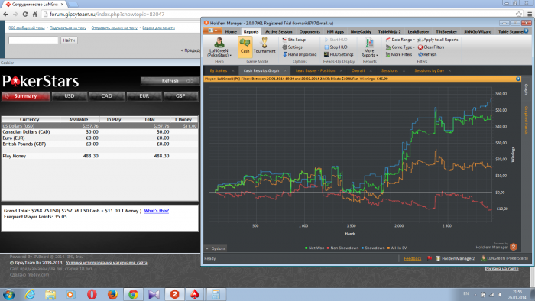
Task: Open More Filters
Action: 398,54
